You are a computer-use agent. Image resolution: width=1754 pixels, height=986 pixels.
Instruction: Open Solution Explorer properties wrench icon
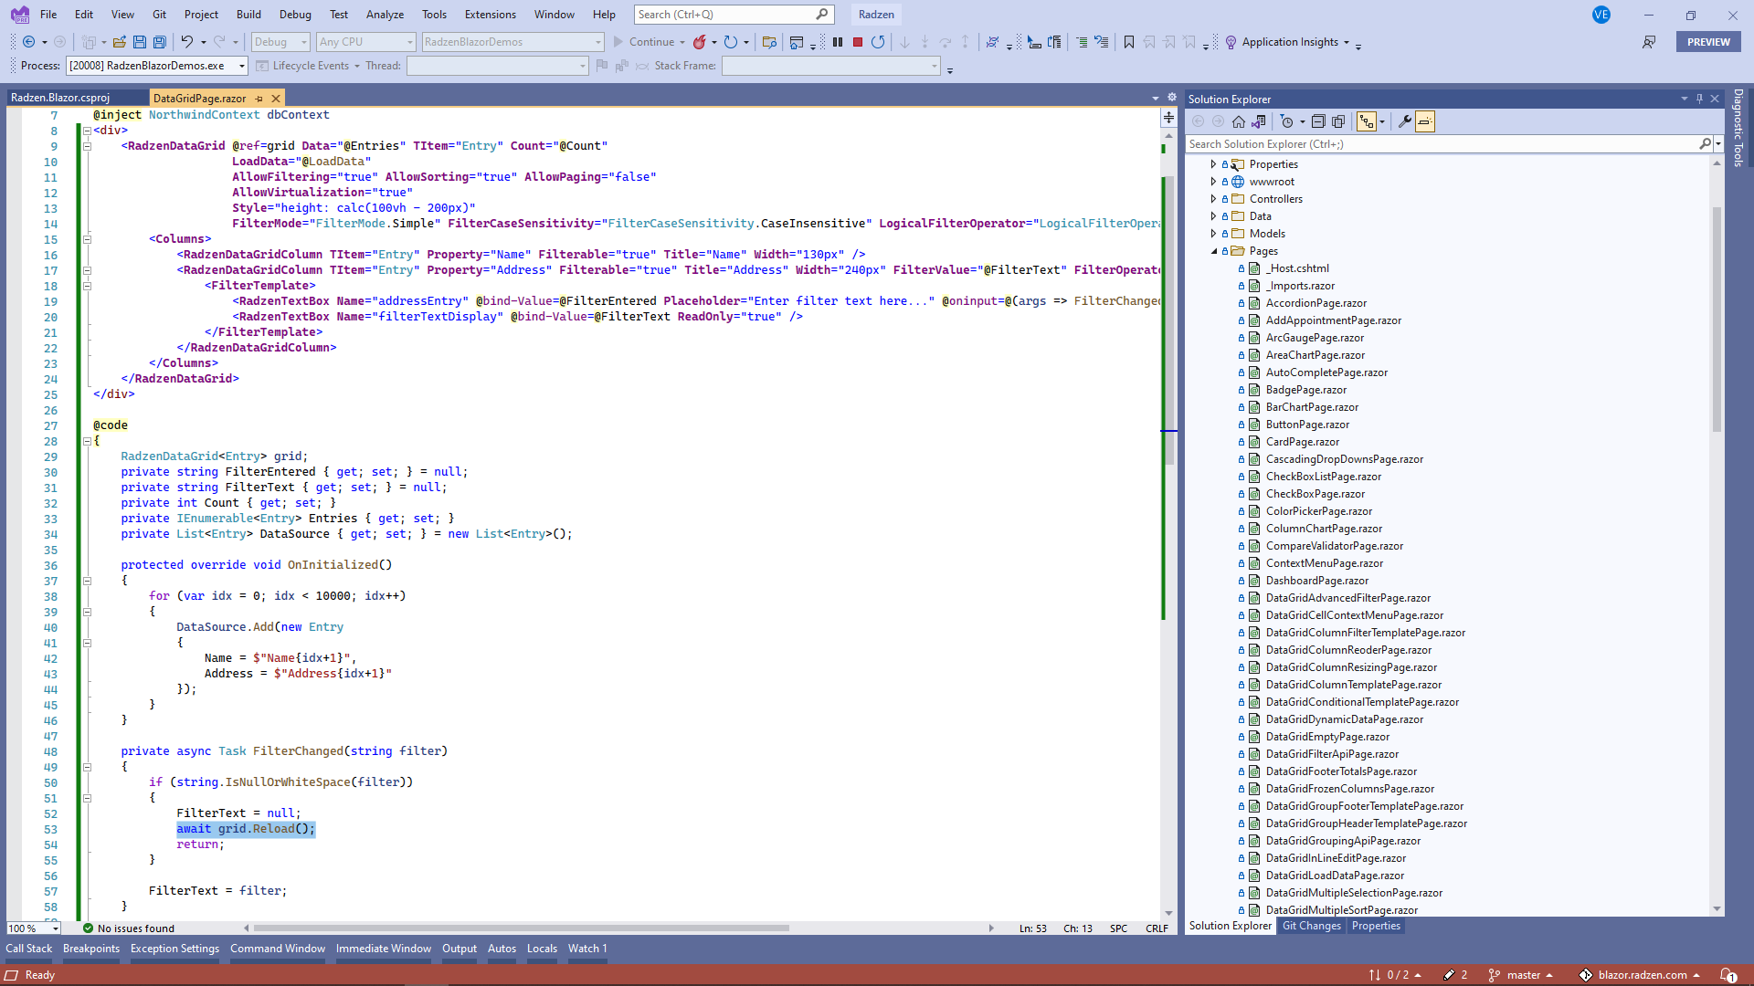click(1404, 121)
